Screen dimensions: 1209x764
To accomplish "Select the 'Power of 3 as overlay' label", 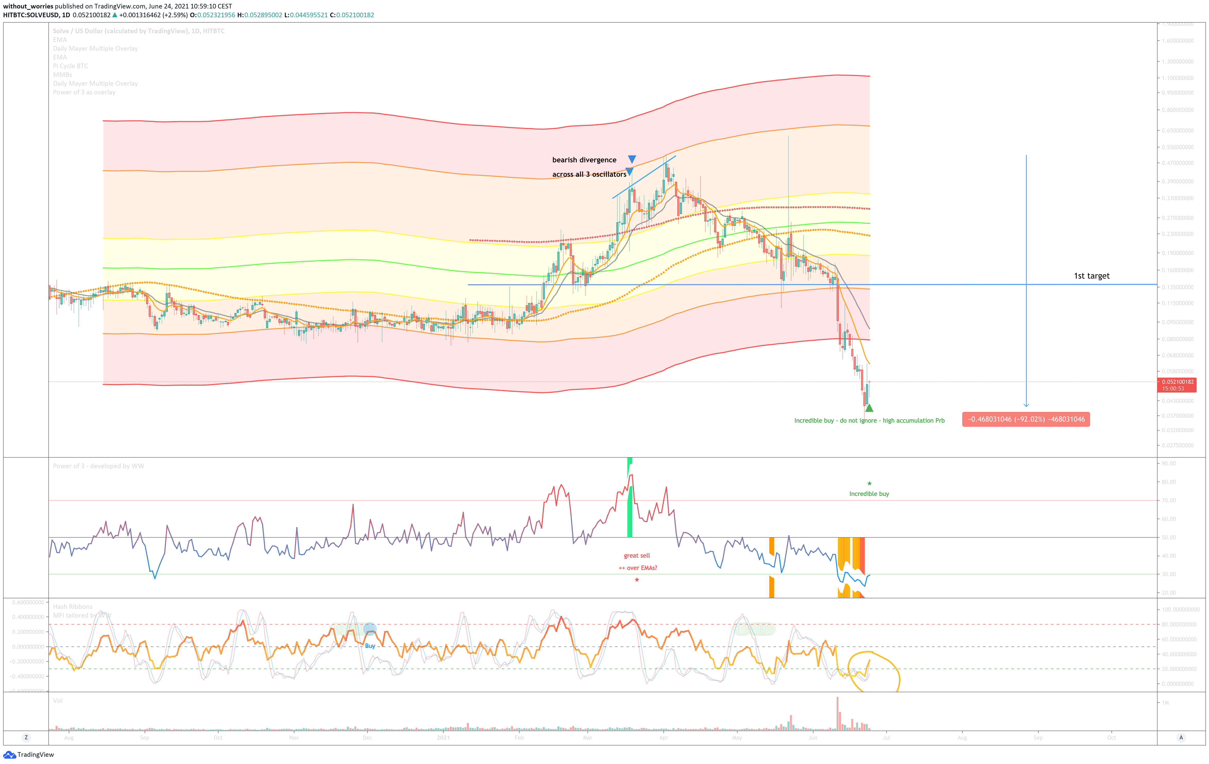I will pos(84,92).
